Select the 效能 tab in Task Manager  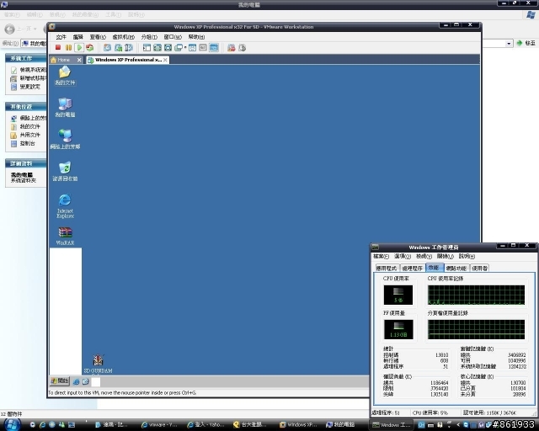435,268
